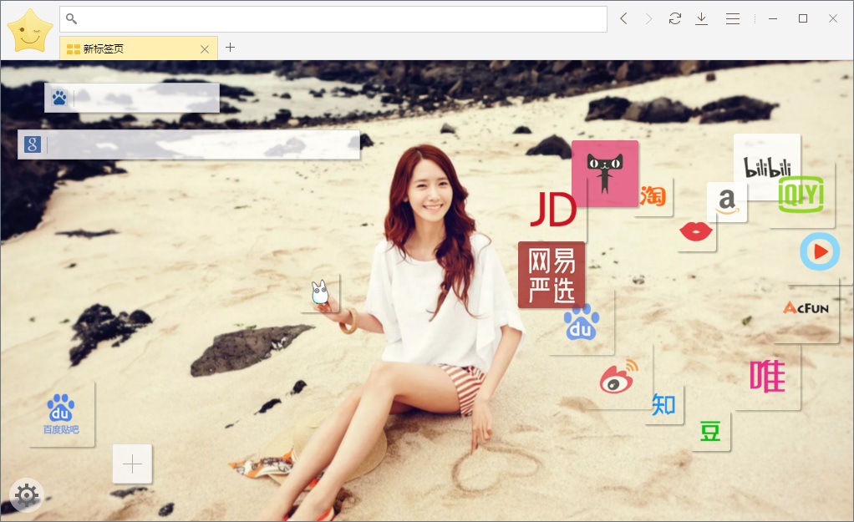
Task: Close the 新标签页 tab
Action: [205, 49]
